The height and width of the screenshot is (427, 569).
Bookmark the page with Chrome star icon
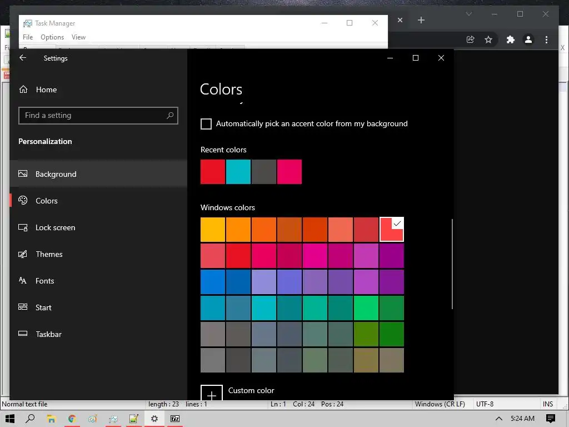[x=488, y=39]
